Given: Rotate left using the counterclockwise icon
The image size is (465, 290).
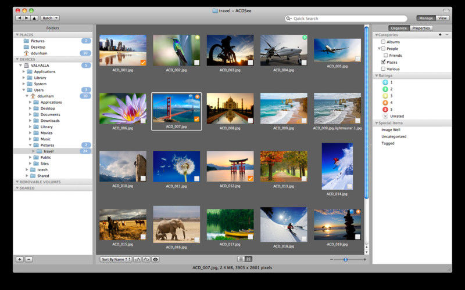Looking at the screenshot, I should tap(137, 259).
